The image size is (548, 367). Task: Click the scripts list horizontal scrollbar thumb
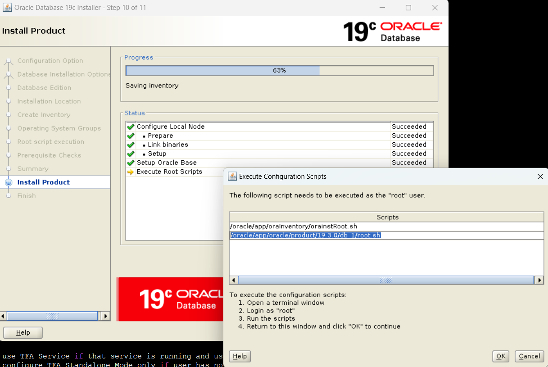(386, 280)
